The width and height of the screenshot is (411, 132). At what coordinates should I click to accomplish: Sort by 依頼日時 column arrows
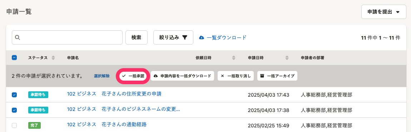(234, 58)
